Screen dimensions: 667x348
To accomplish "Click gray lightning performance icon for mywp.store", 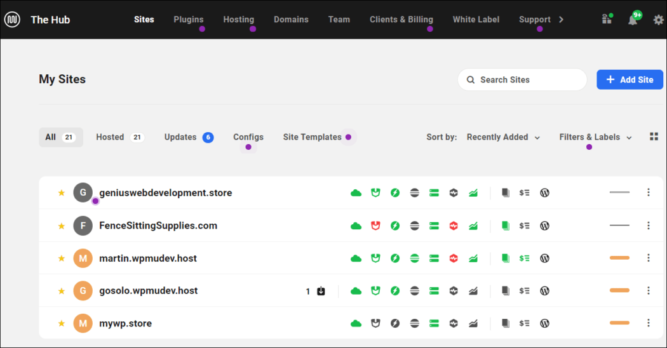I will tap(395, 323).
